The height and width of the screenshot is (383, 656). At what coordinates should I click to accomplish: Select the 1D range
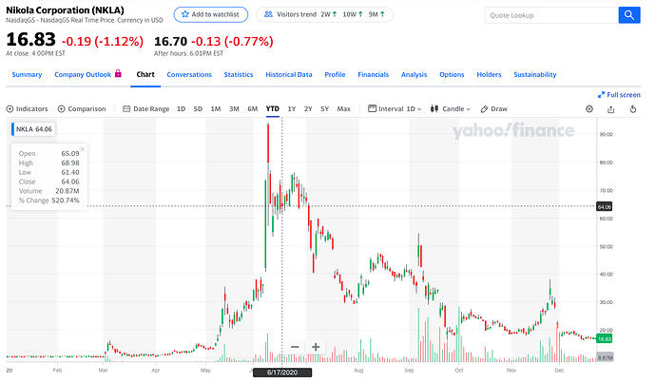181,108
